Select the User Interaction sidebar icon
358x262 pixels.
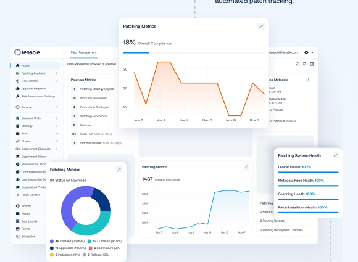[x=17, y=179]
